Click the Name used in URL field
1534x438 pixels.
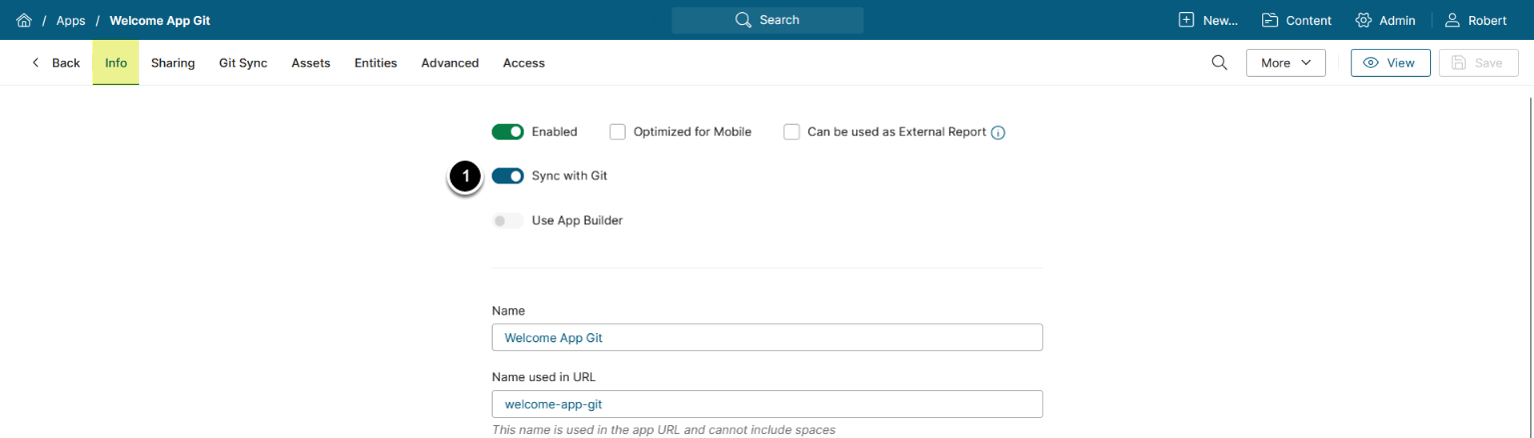tap(767, 404)
